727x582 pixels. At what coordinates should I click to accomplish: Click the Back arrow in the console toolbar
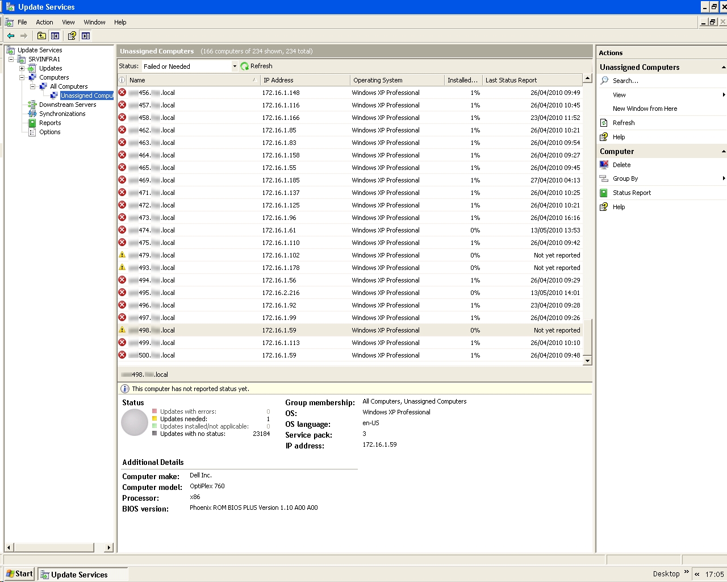coord(10,35)
